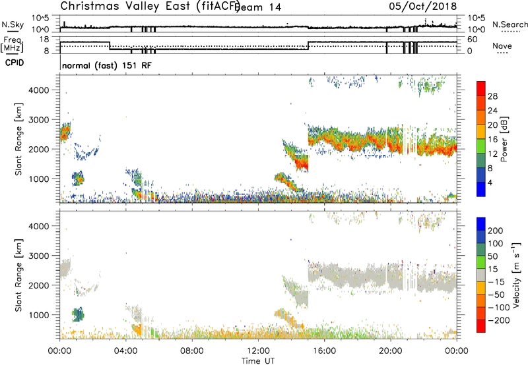
Task: Click the "Nave" legend label
Action: point(502,46)
